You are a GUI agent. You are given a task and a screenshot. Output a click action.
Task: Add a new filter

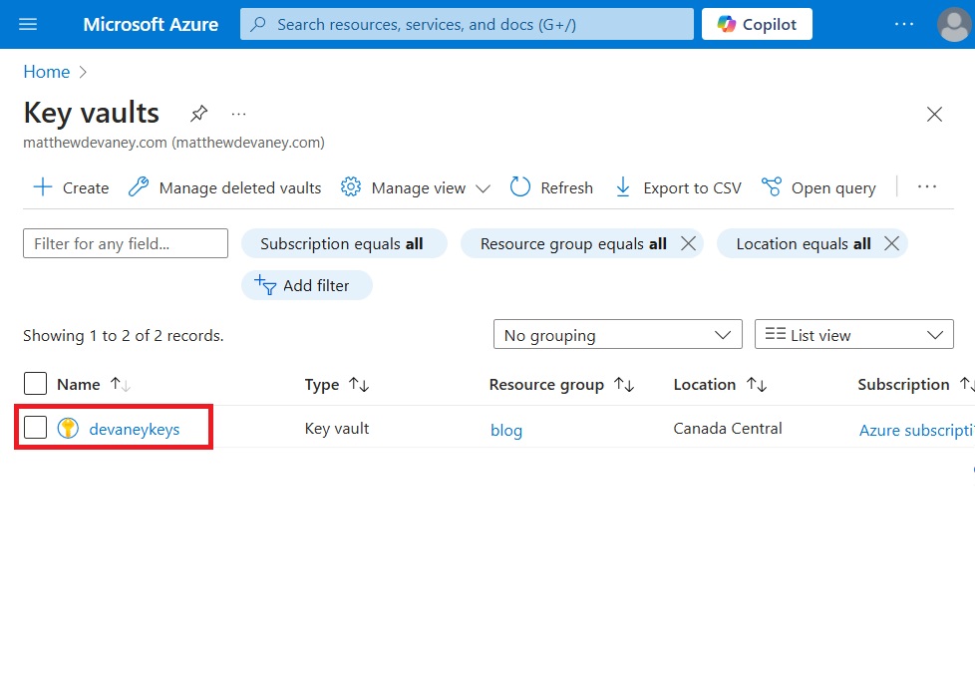click(306, 285)
